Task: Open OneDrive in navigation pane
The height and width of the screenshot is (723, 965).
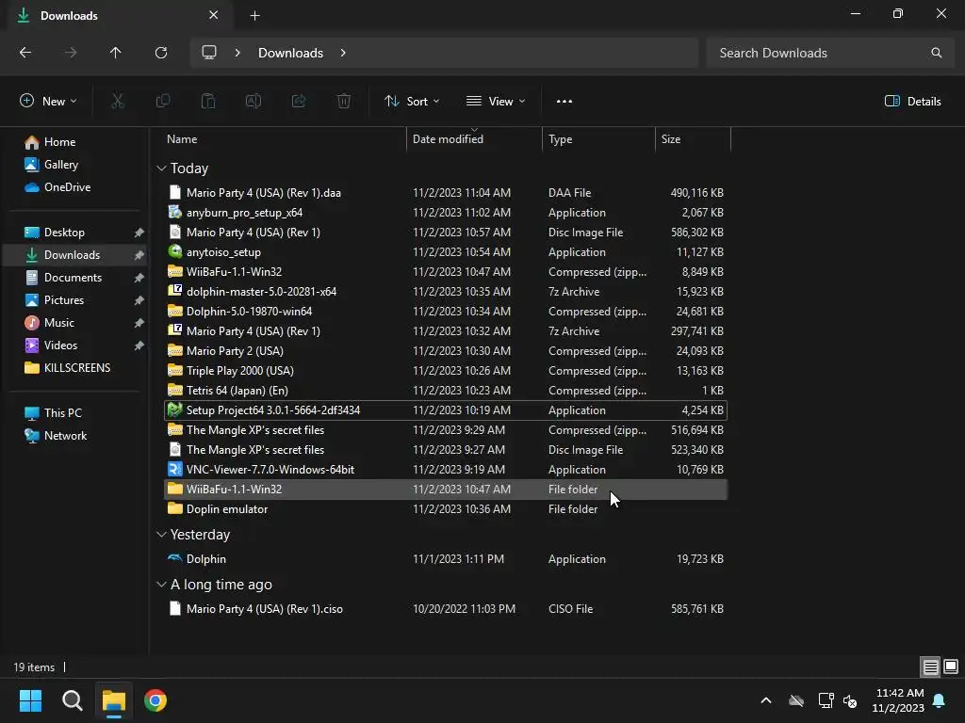Action: (67, 187)
